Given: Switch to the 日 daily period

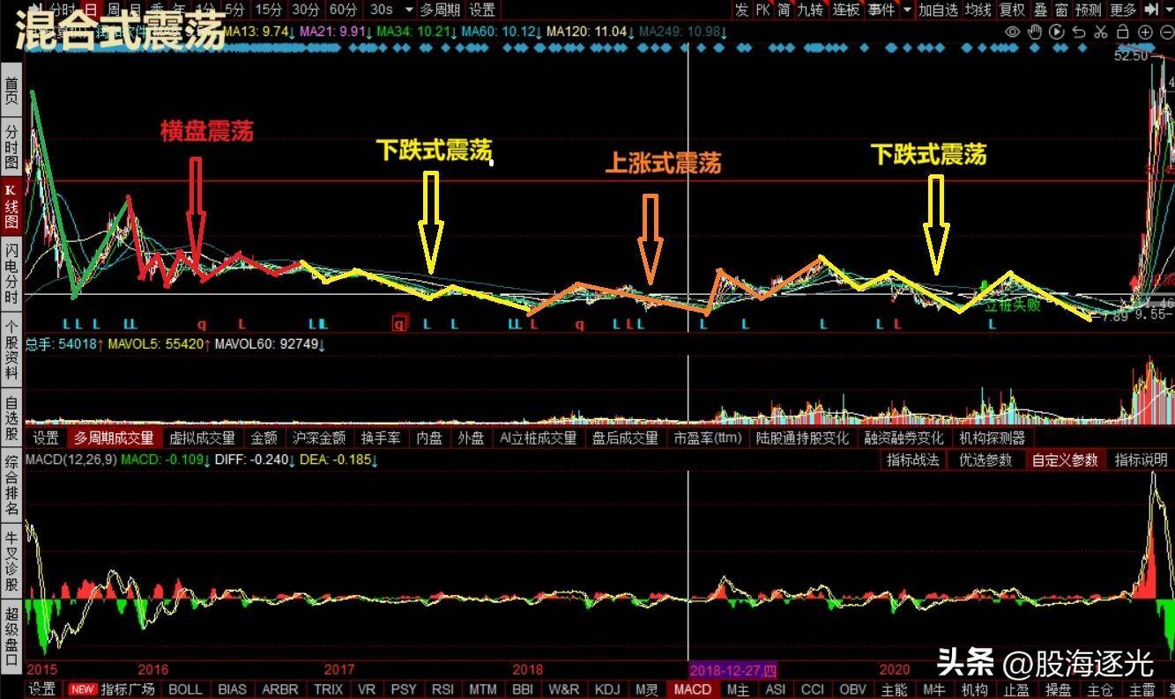Looking at the screenshot, I should coord(89,10).
